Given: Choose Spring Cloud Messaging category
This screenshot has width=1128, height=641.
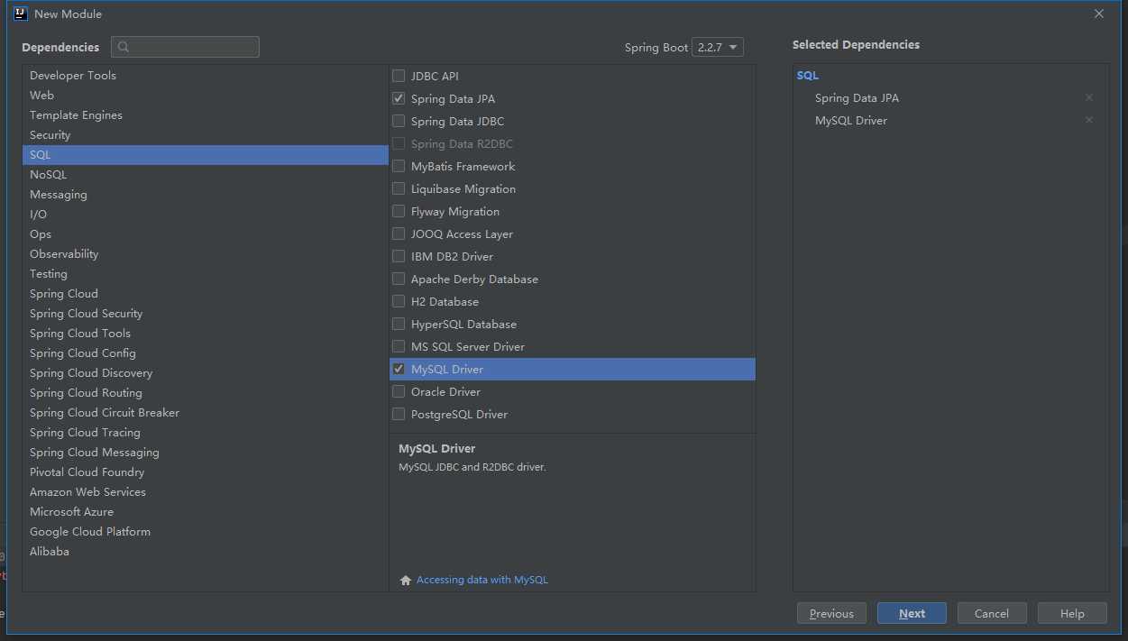Looking at the screenshot, I should coord(206,453).
